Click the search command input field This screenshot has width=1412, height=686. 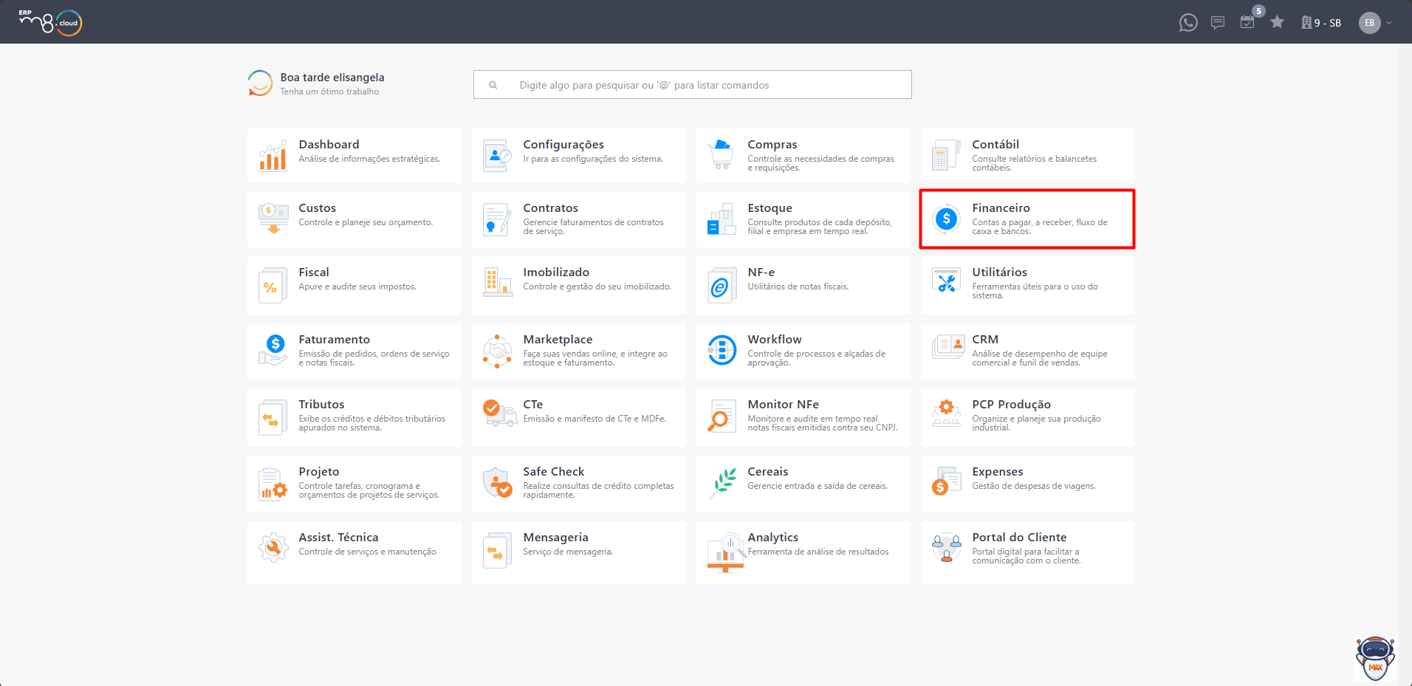pos(692,85)
